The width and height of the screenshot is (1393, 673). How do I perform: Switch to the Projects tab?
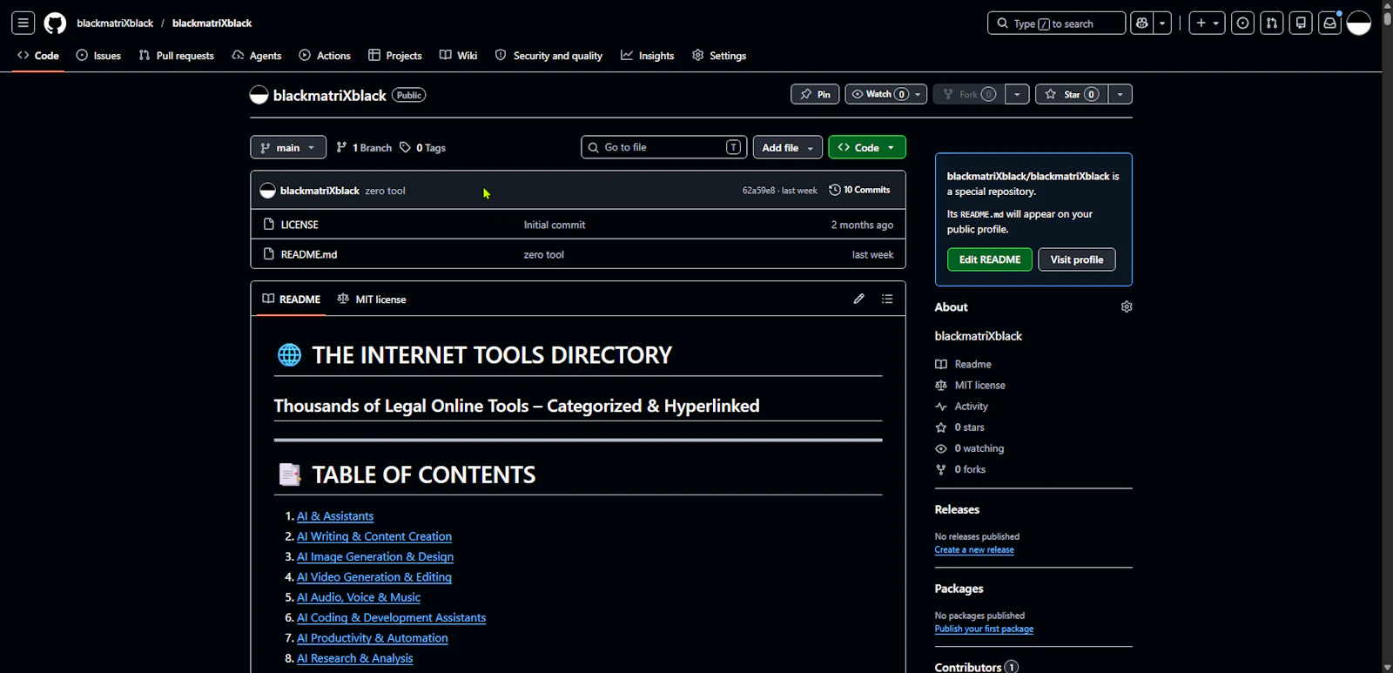click(x=395, y=56)
